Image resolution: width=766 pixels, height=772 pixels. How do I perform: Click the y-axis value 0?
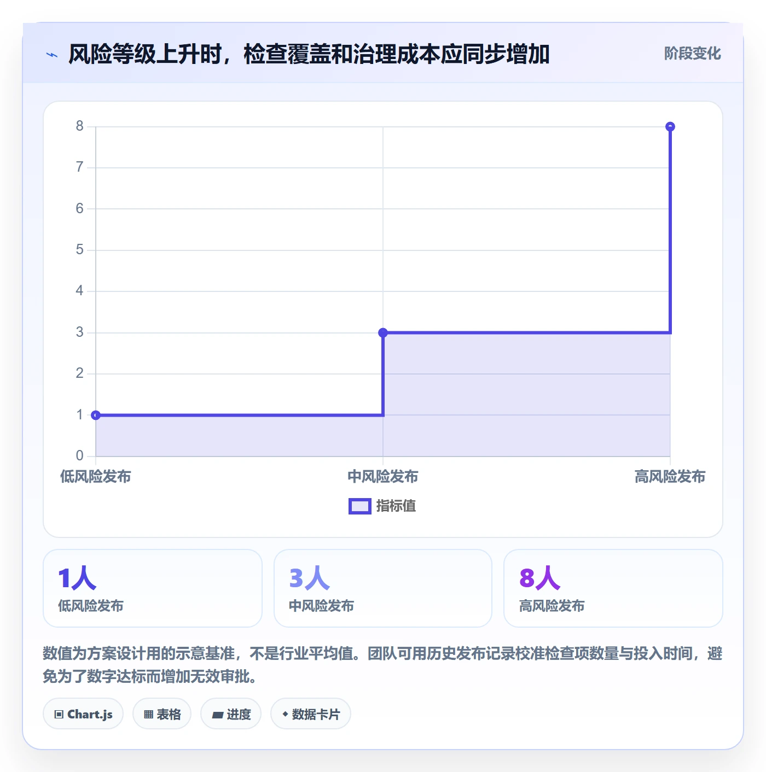[x=80, y=455]
